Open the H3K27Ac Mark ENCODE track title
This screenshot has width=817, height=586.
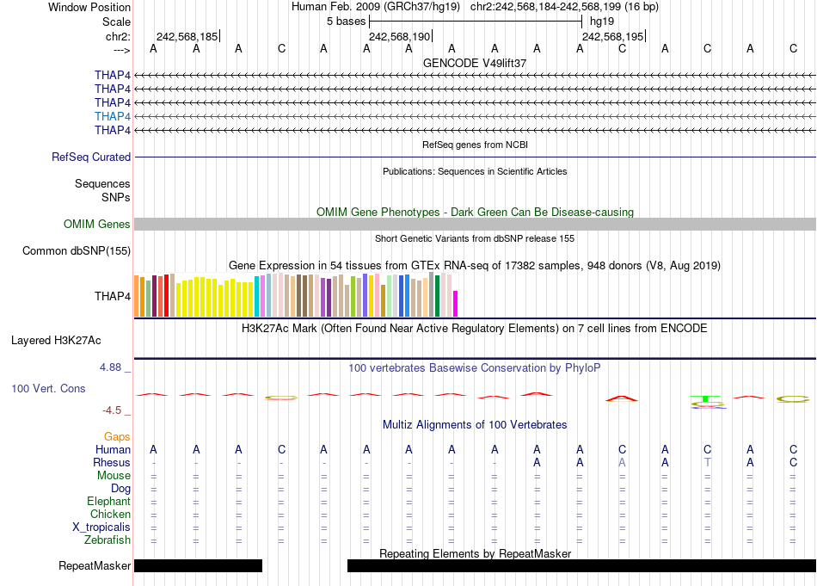coord(475,329)
